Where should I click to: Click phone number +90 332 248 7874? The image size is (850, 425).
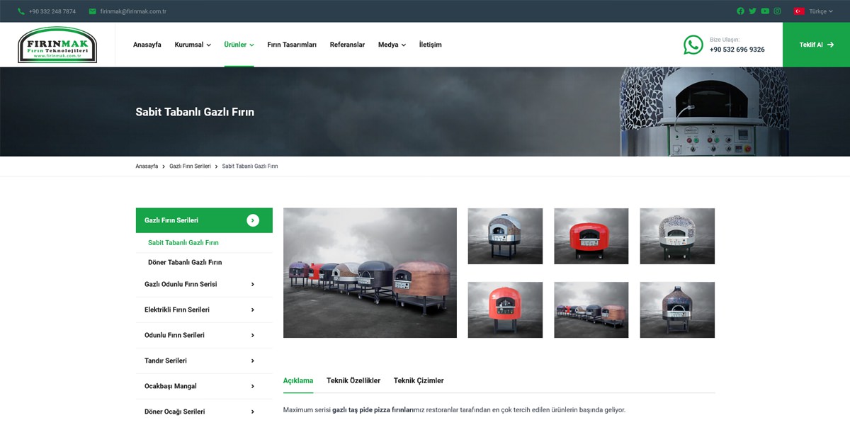coord(52,11)
